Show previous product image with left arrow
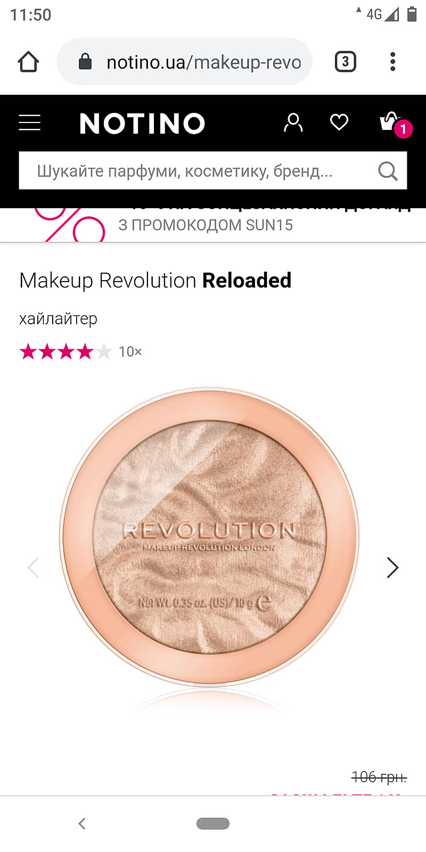Viewport: 426px width, 852px height. tap(33, 568)
